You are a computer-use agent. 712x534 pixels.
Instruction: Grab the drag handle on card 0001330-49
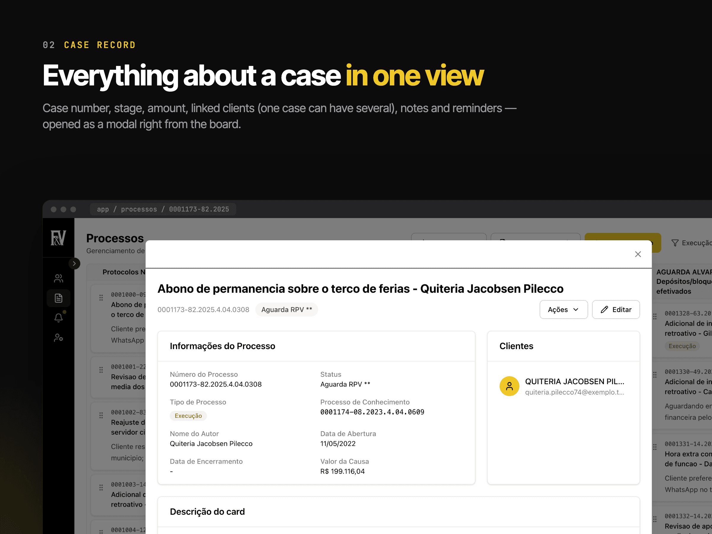(655, 374)
